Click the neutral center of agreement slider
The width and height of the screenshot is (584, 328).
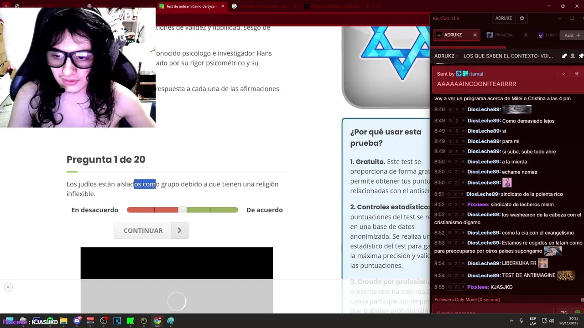pyautogui.click(x=182, y=210)
